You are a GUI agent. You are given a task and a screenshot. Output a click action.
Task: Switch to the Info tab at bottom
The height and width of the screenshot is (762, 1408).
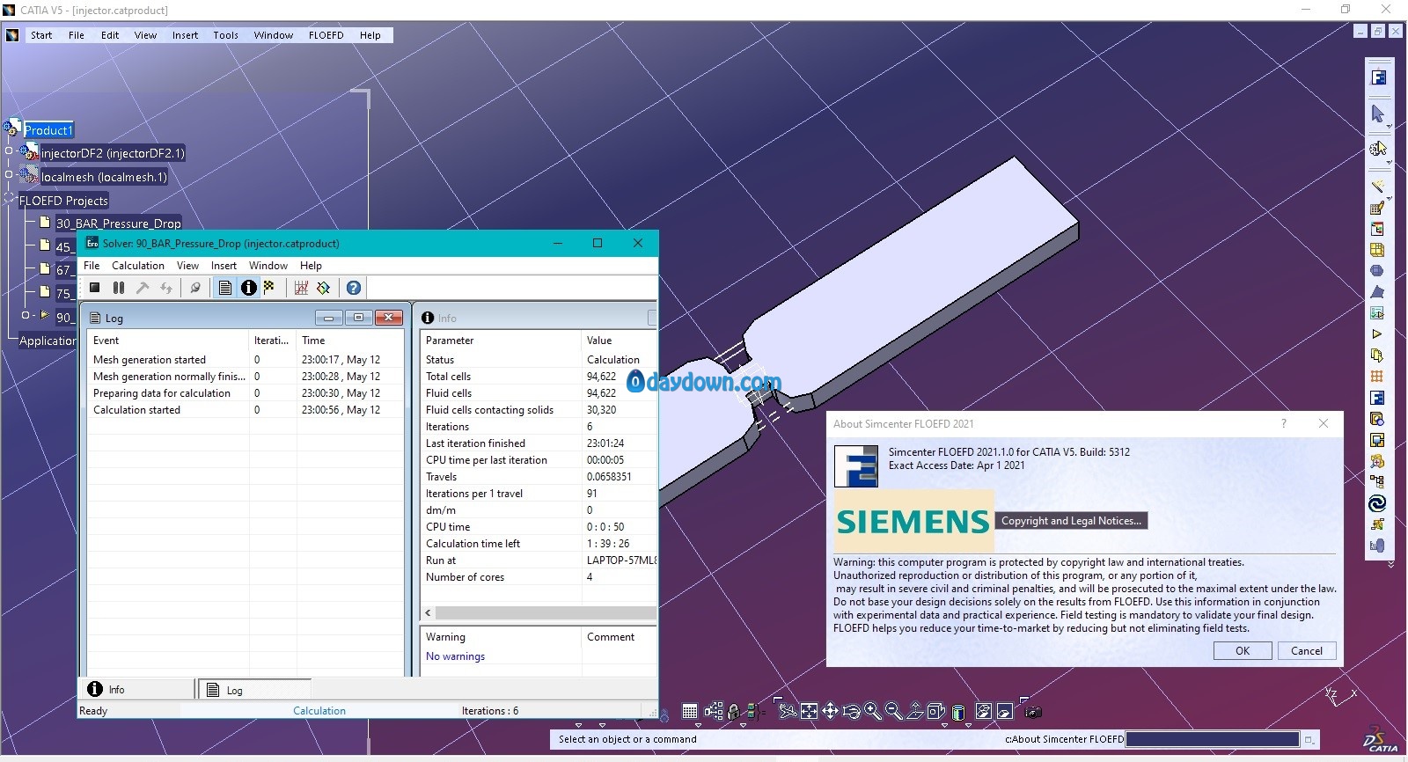click(x=137, y=690)
